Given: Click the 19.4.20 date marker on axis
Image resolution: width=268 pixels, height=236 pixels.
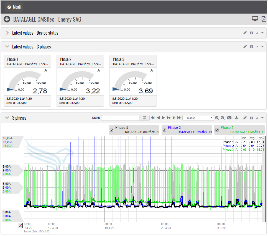Looking at the screenshot, I should tap(109, 228).
